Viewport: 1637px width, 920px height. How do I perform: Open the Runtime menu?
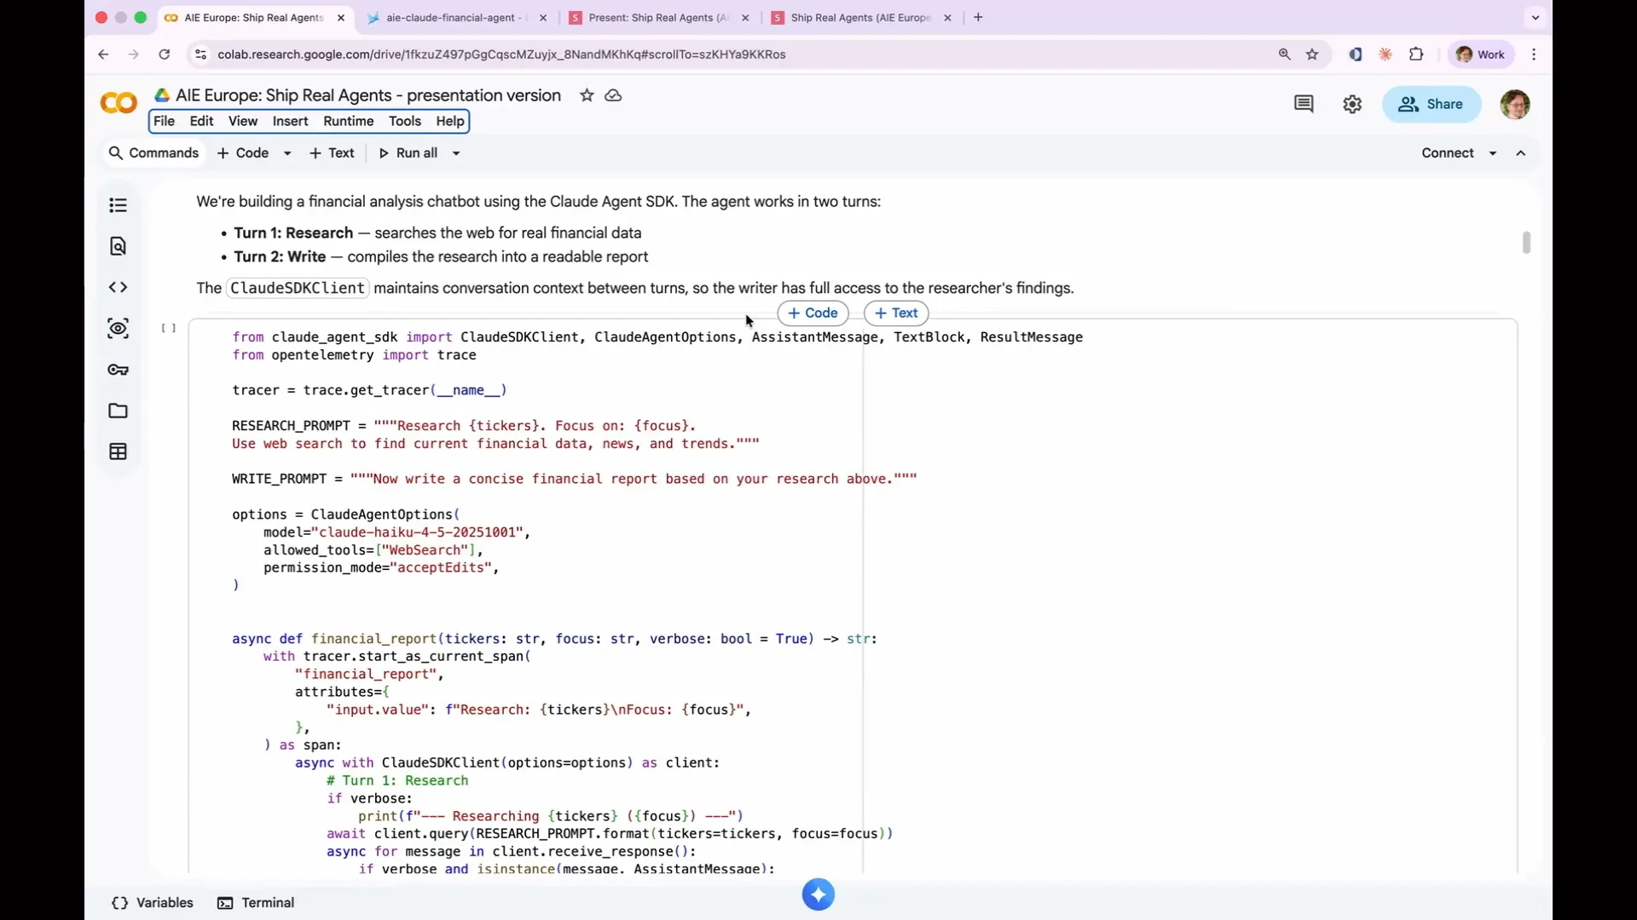[349, 121]
